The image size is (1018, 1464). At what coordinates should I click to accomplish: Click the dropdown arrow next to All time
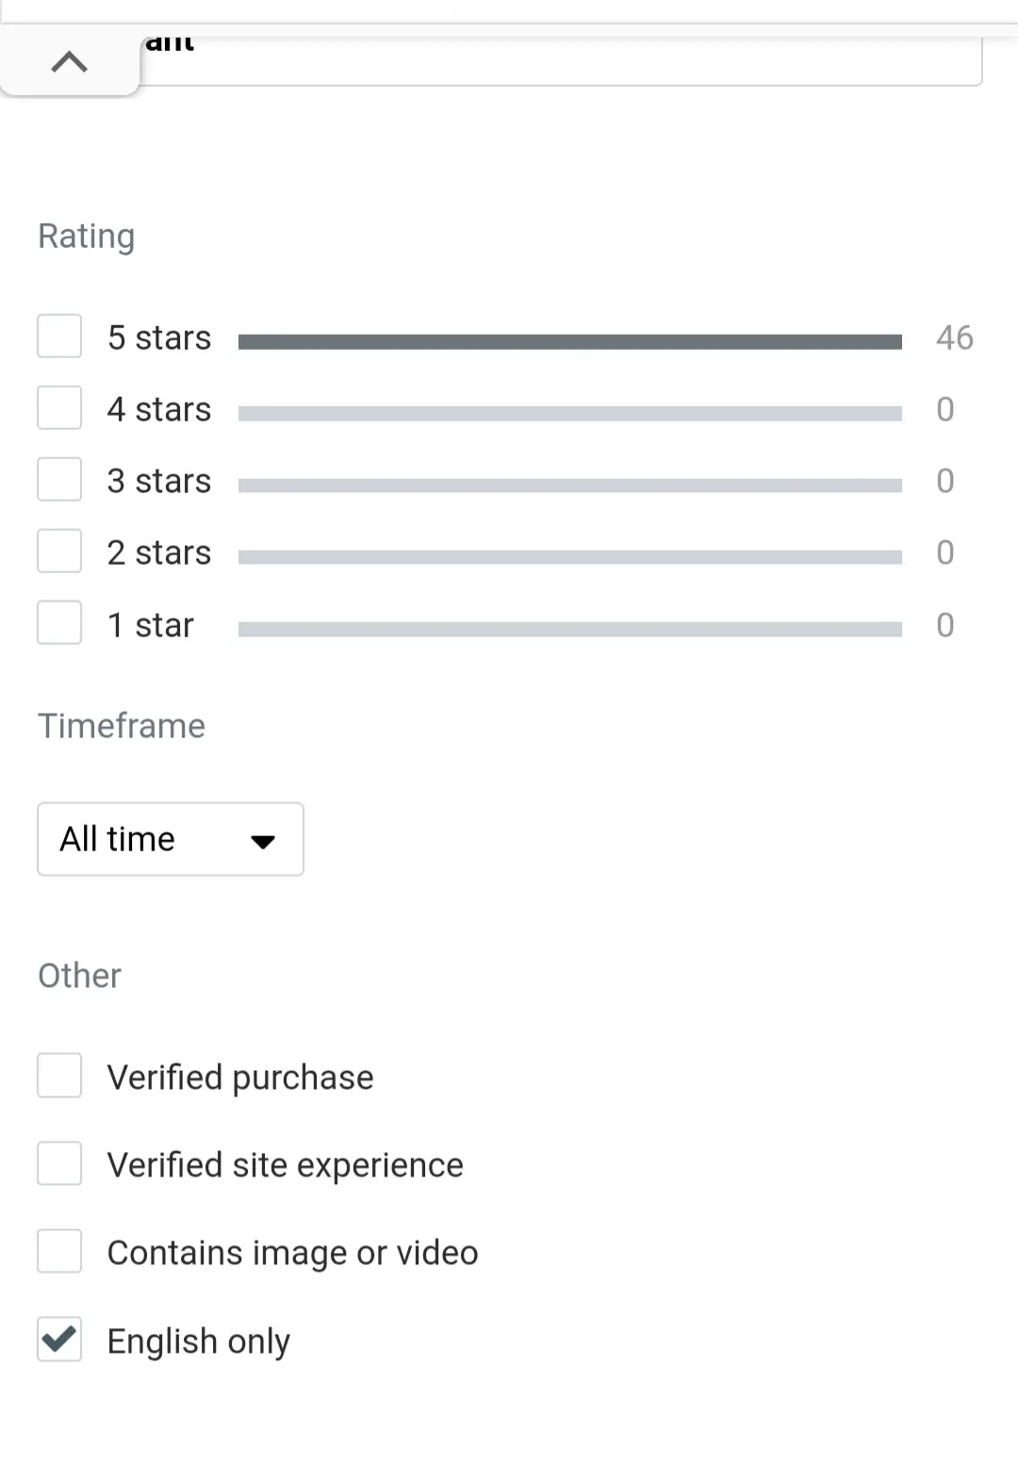(262, 842)
